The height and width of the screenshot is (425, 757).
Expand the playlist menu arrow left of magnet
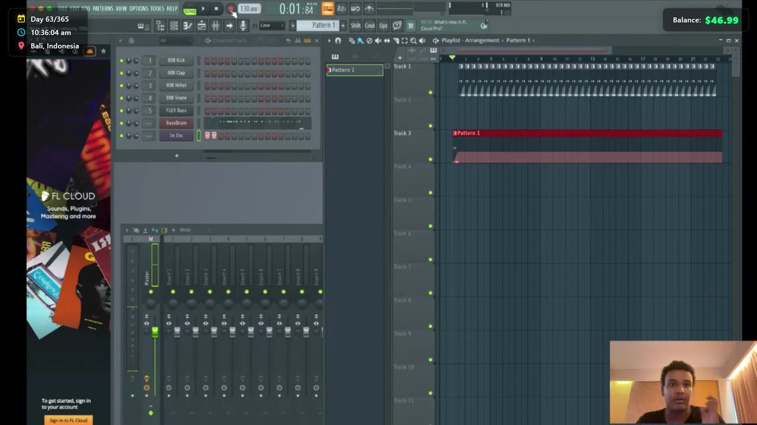point(329,40)
